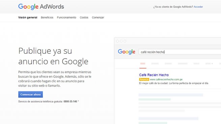The width and height of the screenshot is (221, 124).
Task: Click the Comenzar ahora button
Action: click(31, 94)
